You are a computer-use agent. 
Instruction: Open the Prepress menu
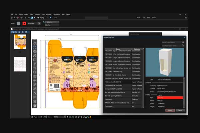pos(37,14)
